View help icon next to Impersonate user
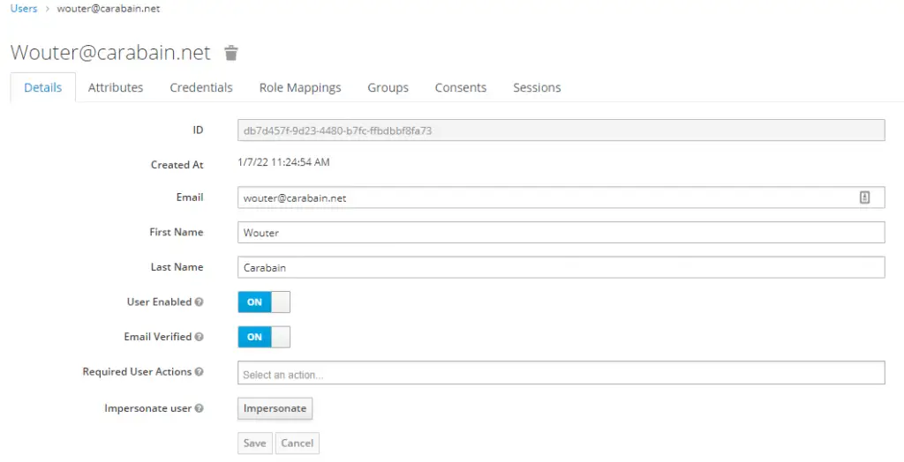This screenshot has height=462, width=904. pos(199,408)
